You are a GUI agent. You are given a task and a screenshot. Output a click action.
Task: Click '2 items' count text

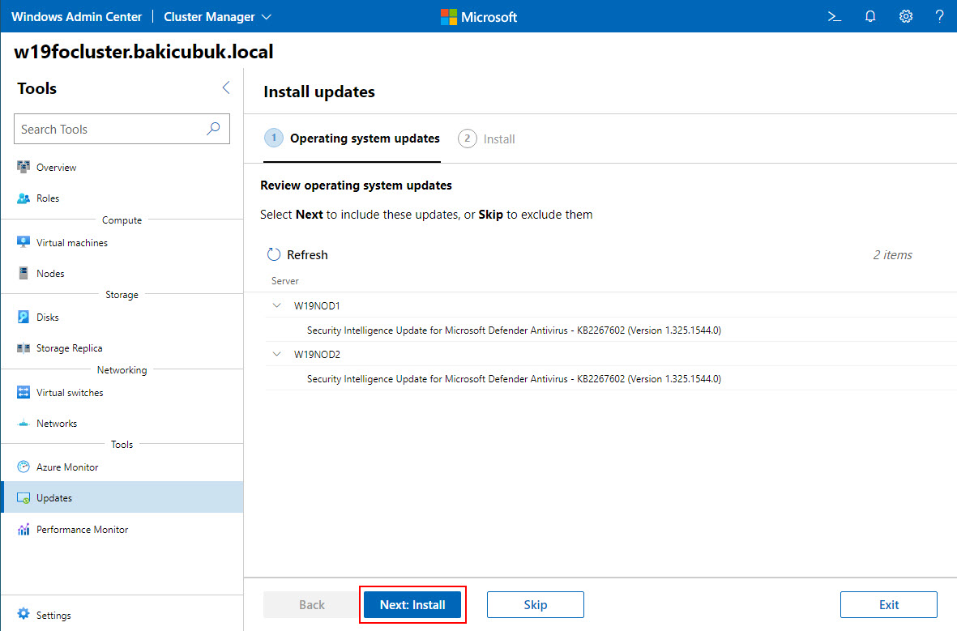click(892, 255)
